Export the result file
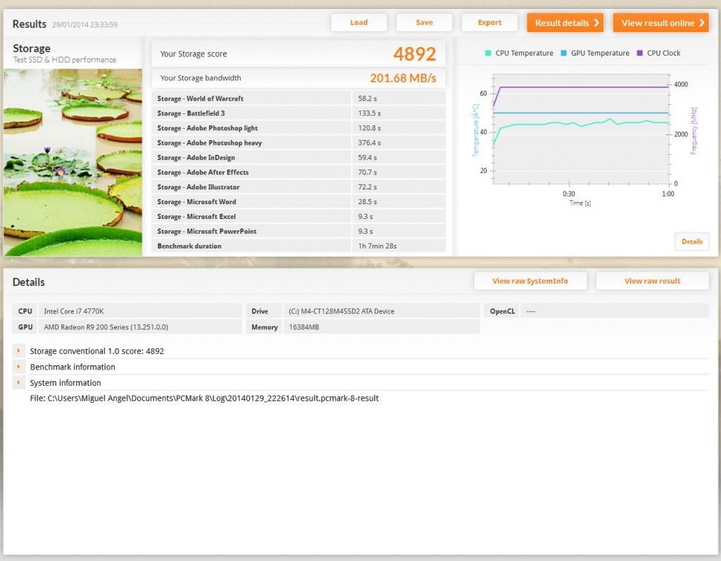This screenshot has width=721, height=561. point(489,23)
